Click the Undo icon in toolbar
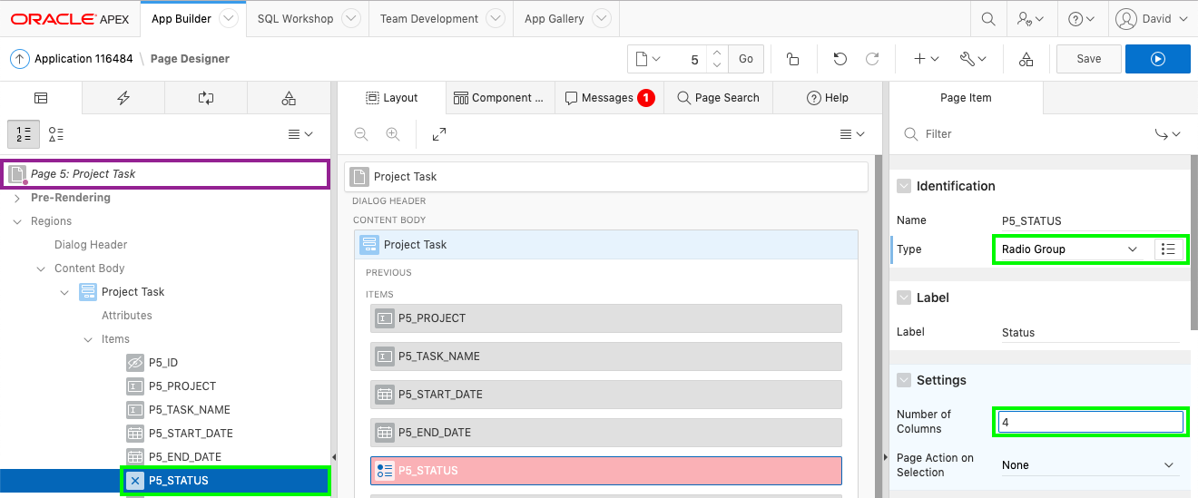Screen dimensions: 1198x498 point(840,59)
